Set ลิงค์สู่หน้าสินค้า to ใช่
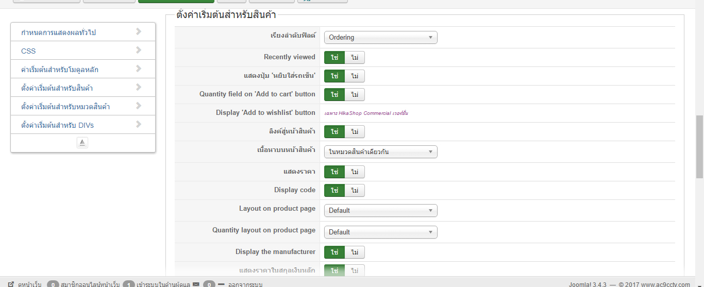 pyautogui.click(x=334, y=131)
